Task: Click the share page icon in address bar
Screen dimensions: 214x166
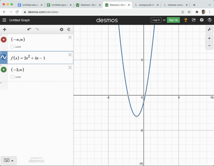Action: [x=183, y=12]
